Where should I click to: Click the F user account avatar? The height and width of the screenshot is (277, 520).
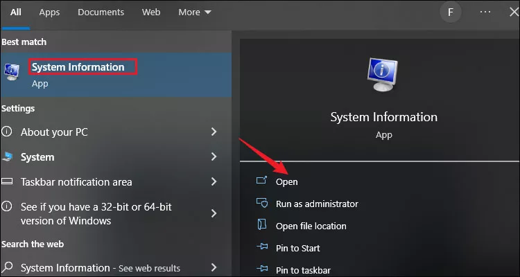pyautogui.click(x=451, y=12)
